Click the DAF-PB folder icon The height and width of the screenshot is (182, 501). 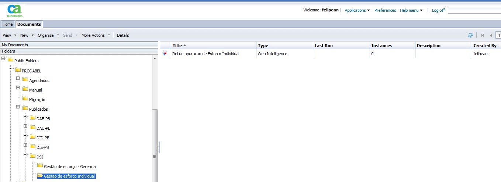32,118
